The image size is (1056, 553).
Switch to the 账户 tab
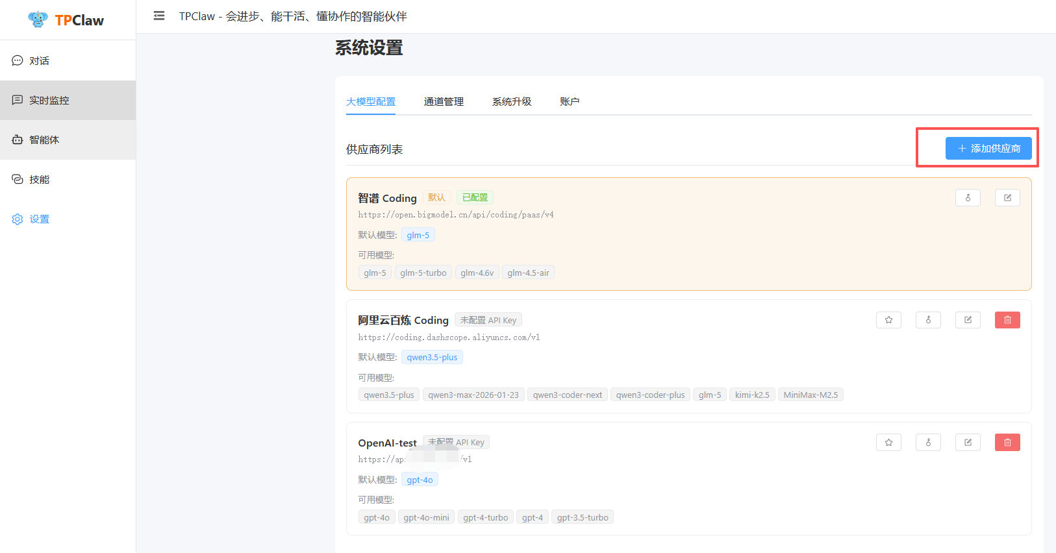click(570, 102)
